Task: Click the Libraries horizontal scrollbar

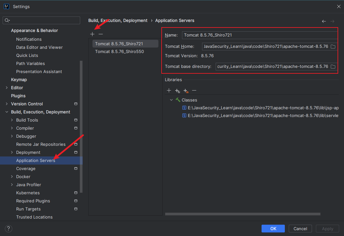Action: pos(242,214)
